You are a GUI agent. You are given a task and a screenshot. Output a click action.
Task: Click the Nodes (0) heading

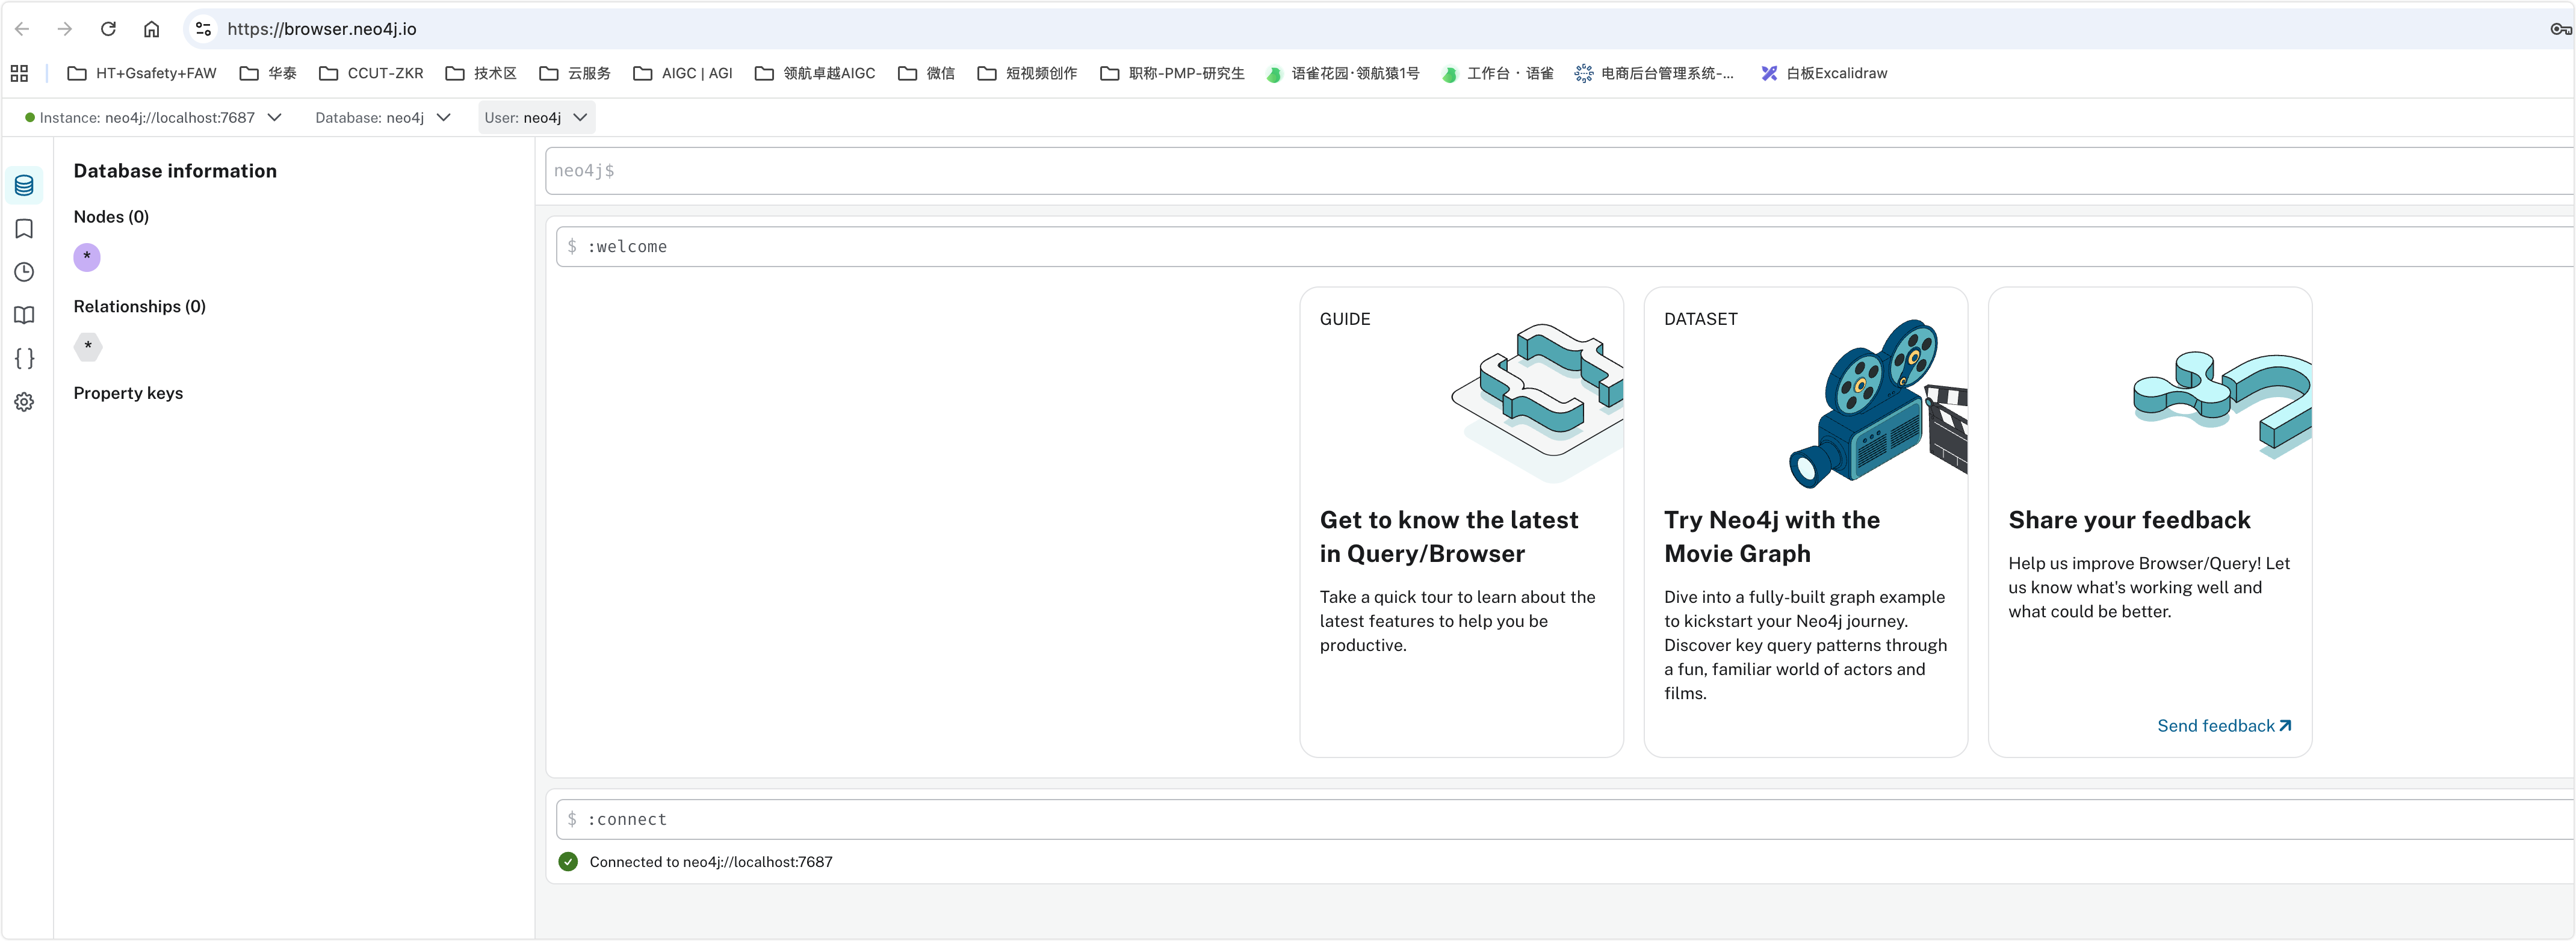(111, 217)
